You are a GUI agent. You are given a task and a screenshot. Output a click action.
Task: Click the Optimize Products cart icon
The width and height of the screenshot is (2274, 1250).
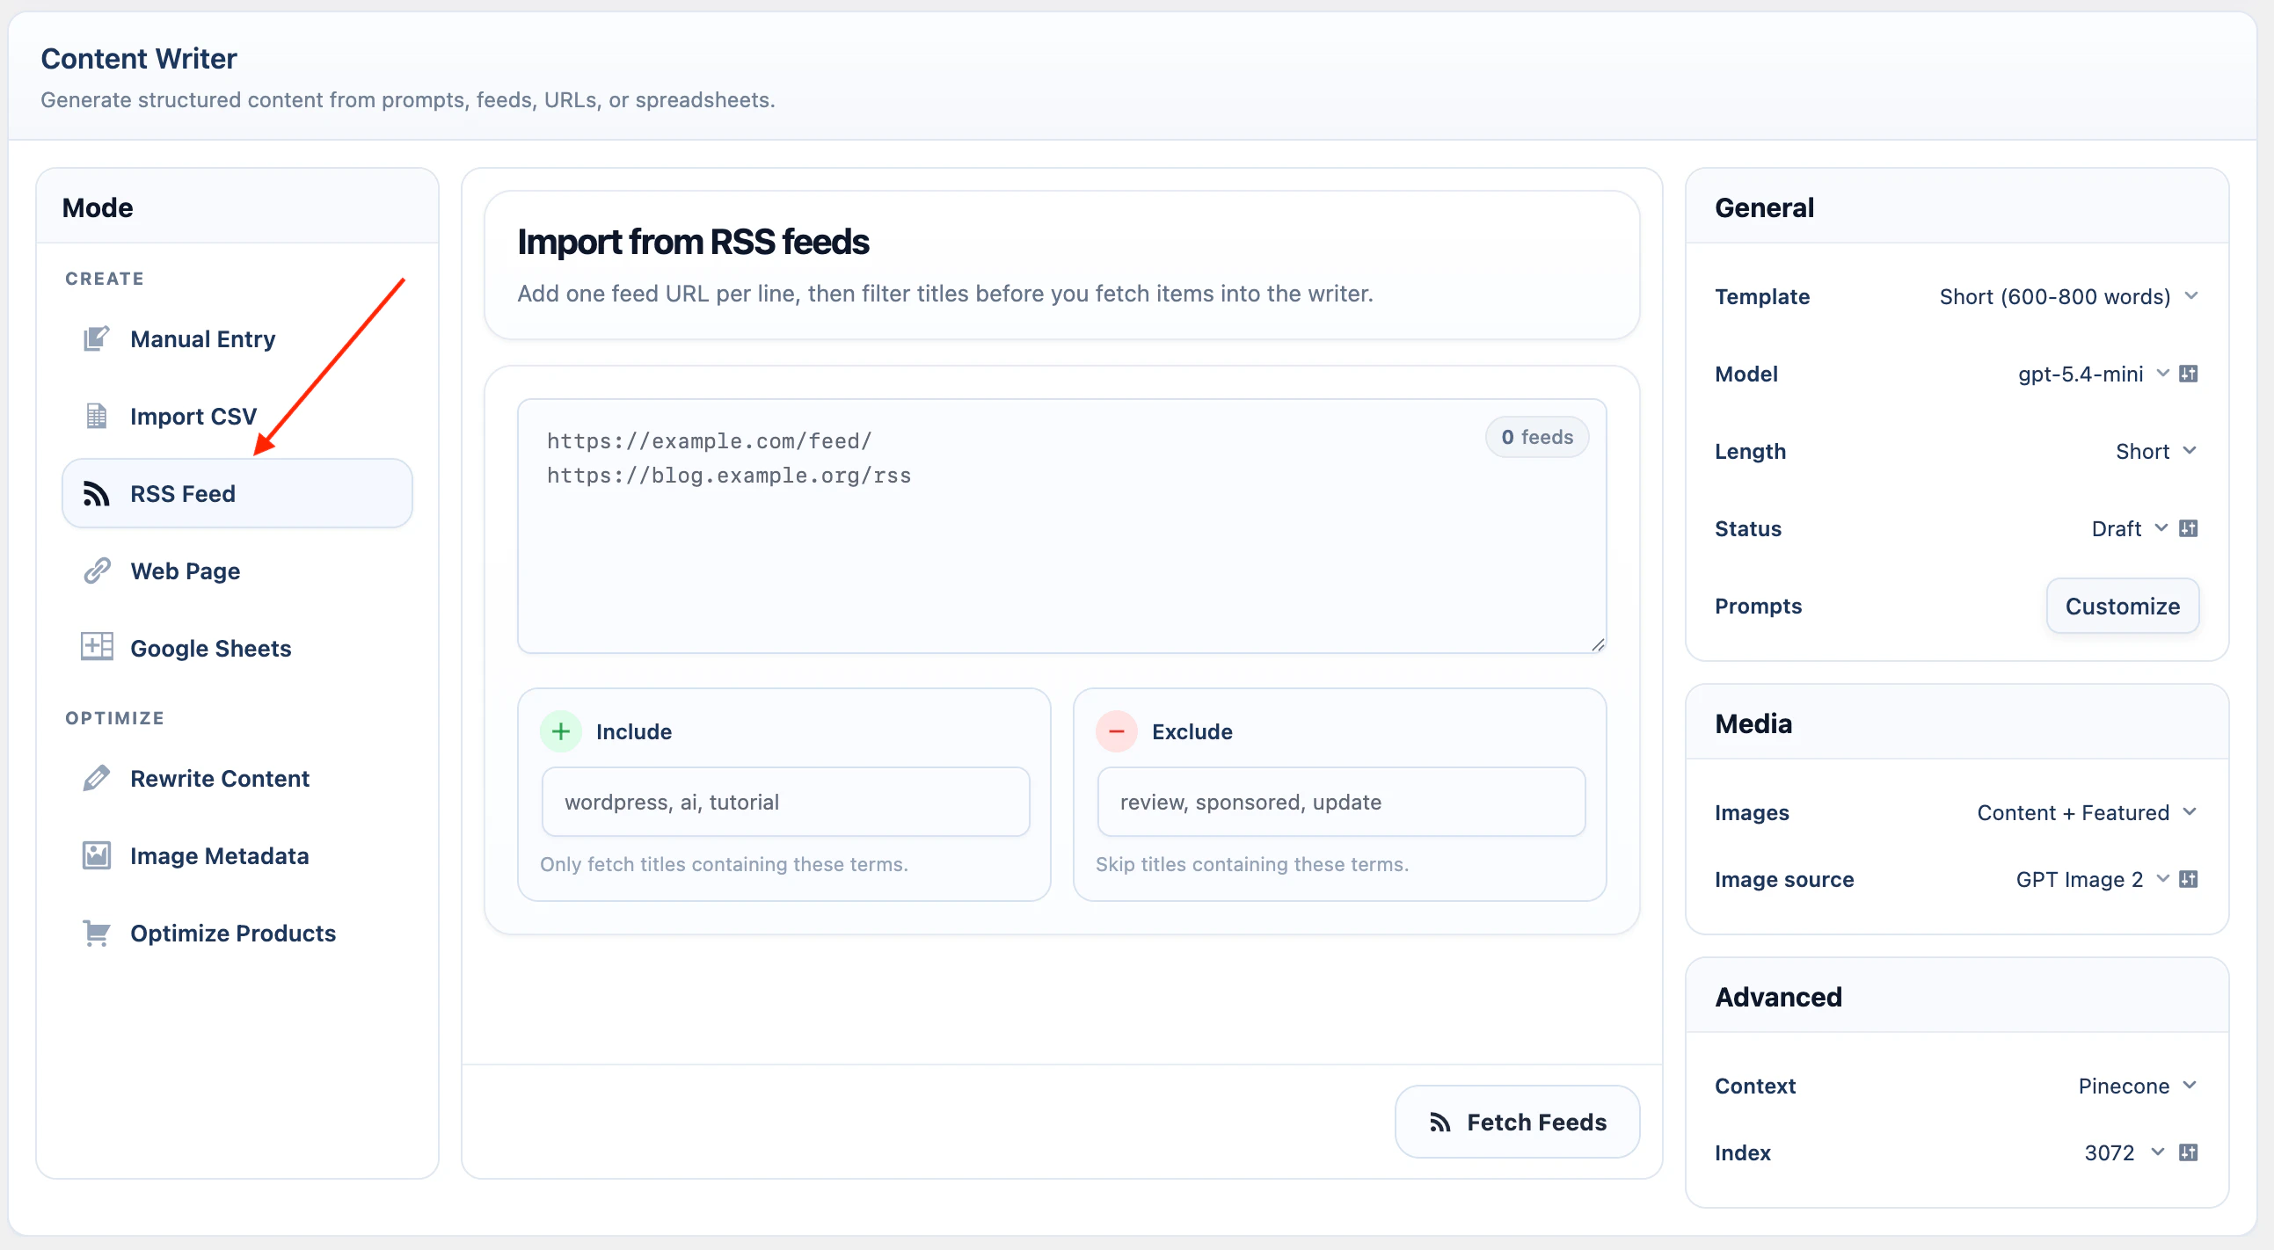[96, 933]
